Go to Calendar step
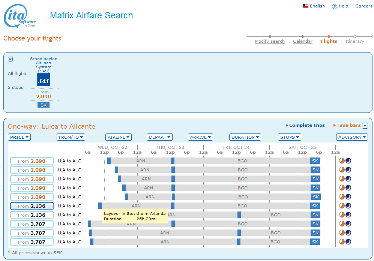 303,41
